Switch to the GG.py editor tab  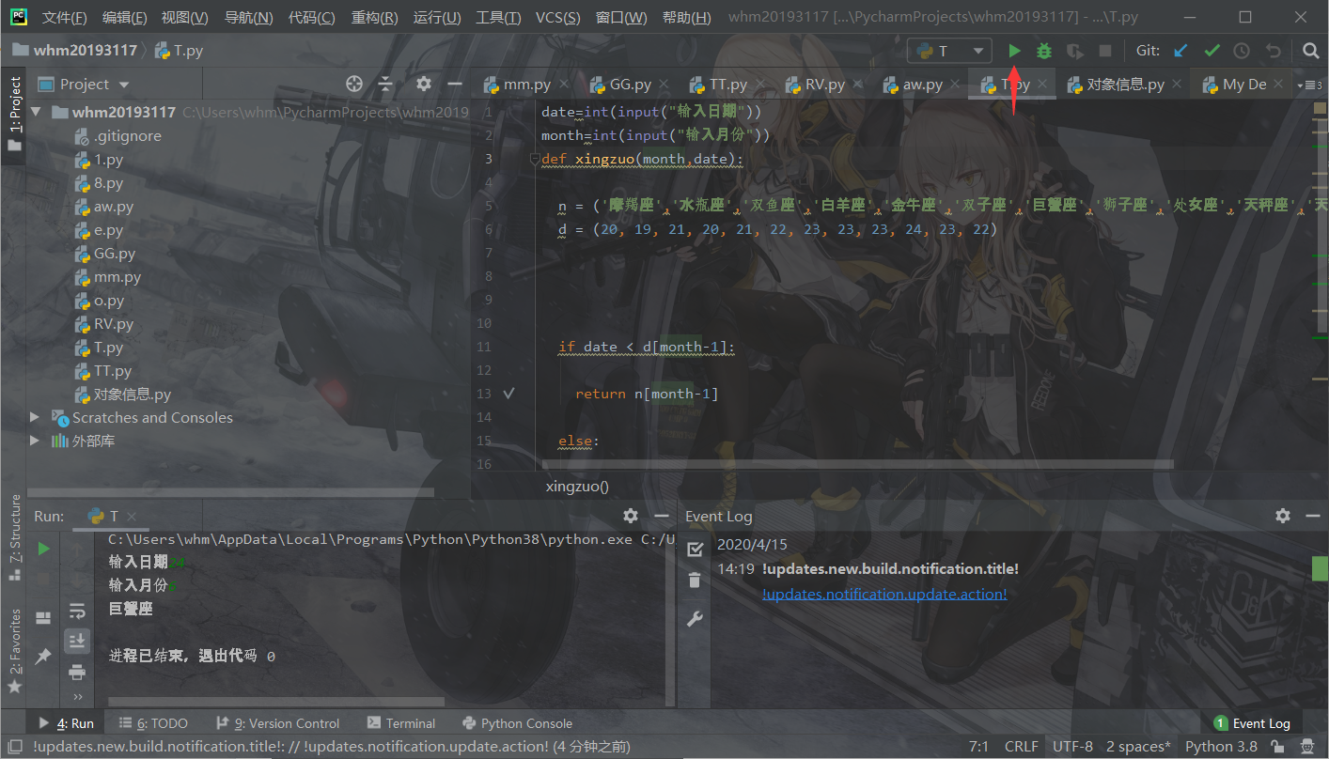630,85
